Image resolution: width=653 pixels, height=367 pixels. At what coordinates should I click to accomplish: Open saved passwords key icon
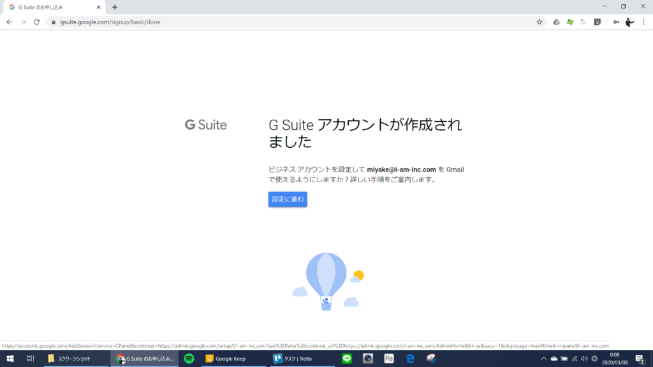616,22
